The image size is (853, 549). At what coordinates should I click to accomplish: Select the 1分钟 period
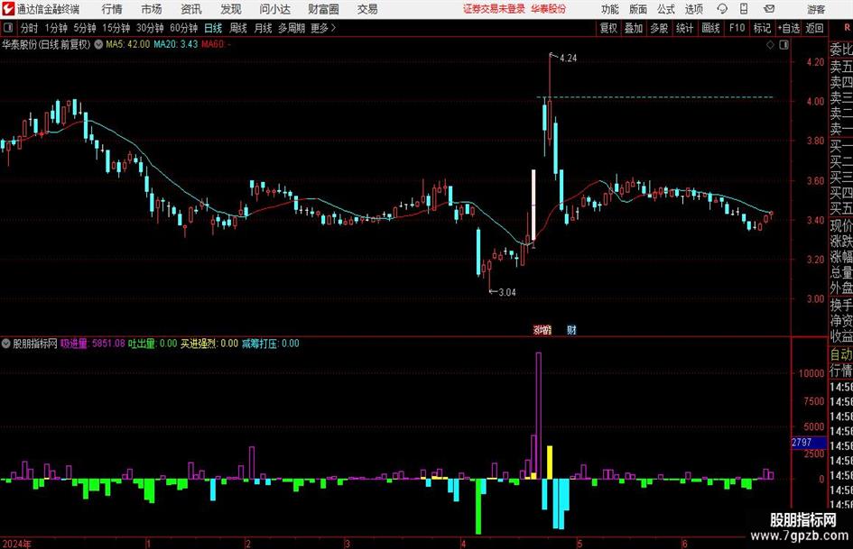click(56, 28)
